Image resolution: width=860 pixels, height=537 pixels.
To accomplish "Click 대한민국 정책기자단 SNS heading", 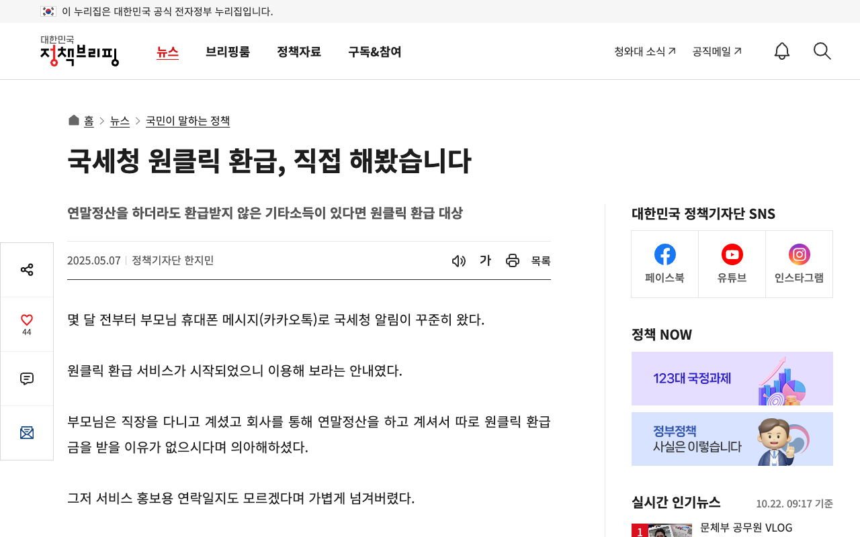I will click(x=703, y=213).
